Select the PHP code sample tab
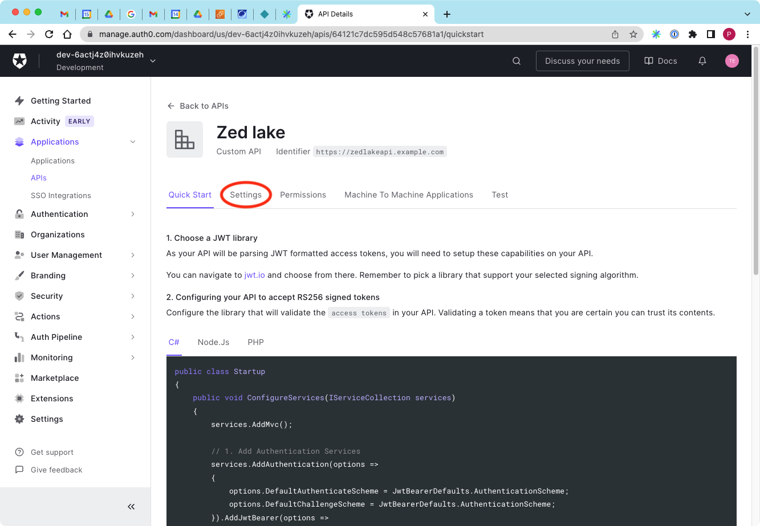760x526 pixels. (255, 342)
